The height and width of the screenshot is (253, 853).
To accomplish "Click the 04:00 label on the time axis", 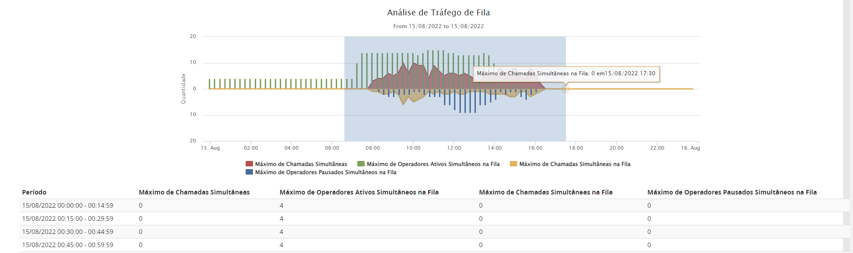I will tap(292, 148).
